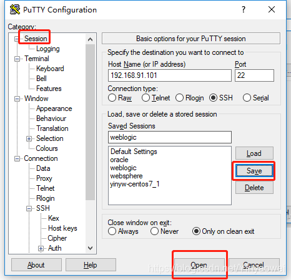Expand the Selection tree node
291x280 pixels.
pos(29,138)
